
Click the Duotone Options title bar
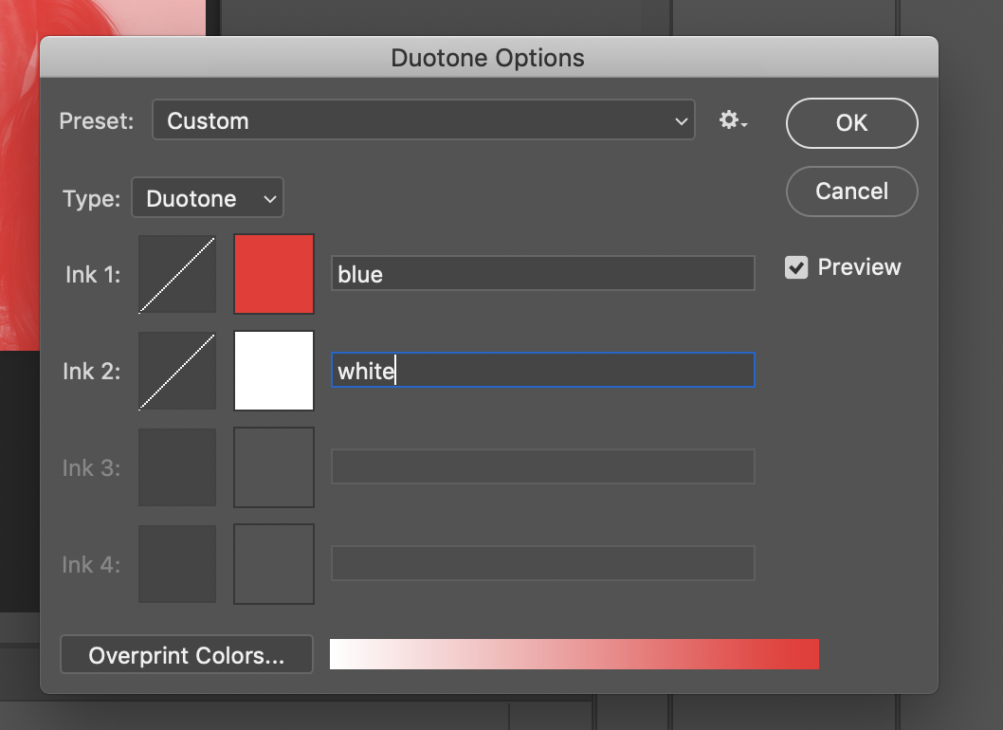coord(489,58)
